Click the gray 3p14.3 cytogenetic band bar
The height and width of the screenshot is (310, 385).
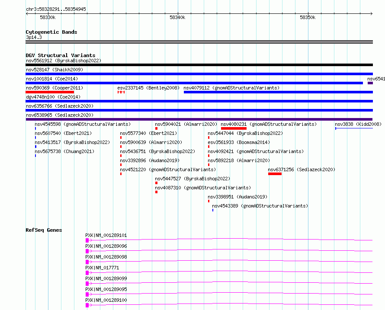(x=199, y=42)
